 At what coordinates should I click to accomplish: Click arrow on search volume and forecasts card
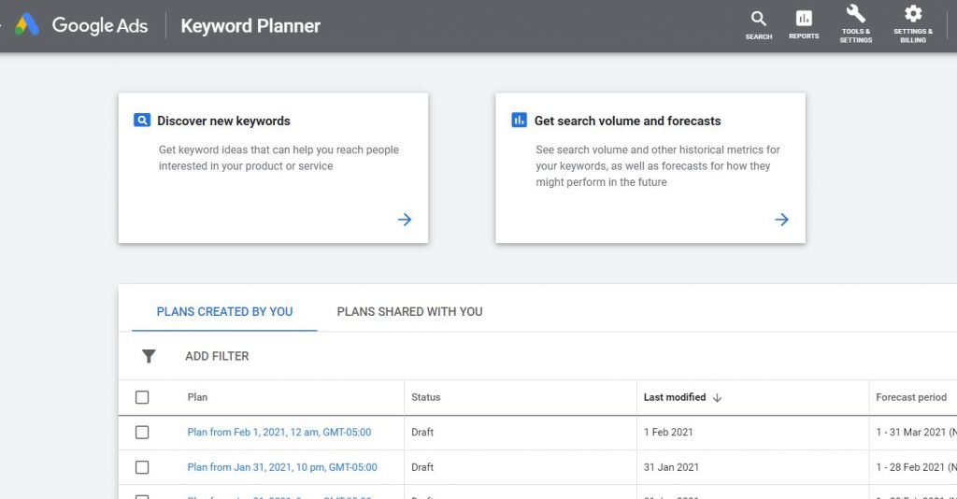pyautogui.click(x=782, y=220)
